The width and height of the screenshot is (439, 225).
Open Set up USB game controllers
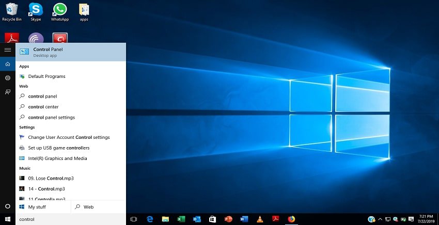point(71,148)
